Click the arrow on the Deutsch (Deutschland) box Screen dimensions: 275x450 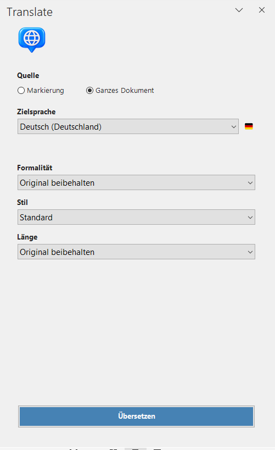point(234,126)
